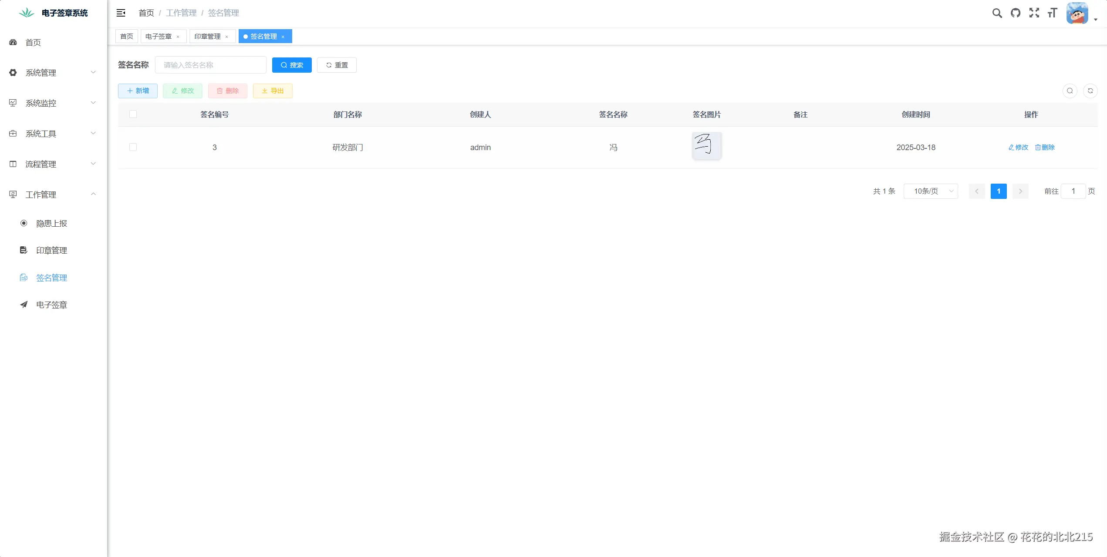Refresh the table with circular refresh icon
1107x557 pixels.
1090,91
